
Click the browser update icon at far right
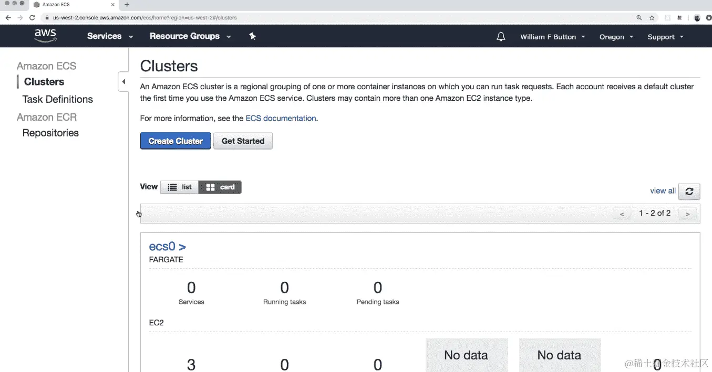pos(709,17)
